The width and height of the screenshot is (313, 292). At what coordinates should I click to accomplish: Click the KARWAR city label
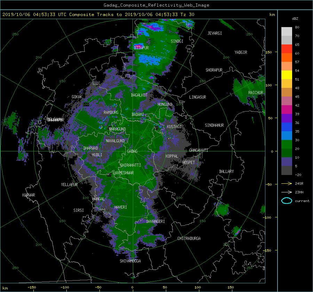tap(29, 195)
